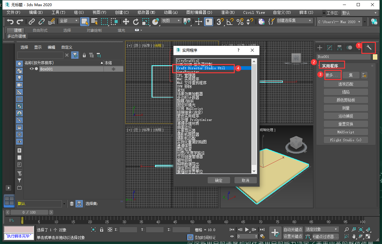382x244 pixels.
Task: Open the 全部 selection filter dropdown
Action: pyautogui.click(x=69, y=21)
